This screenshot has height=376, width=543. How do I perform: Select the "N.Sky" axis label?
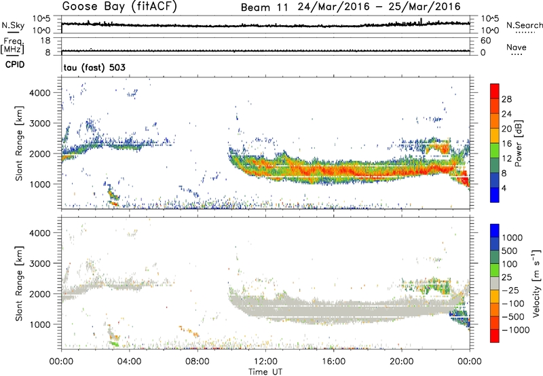(x=13, y=25)
